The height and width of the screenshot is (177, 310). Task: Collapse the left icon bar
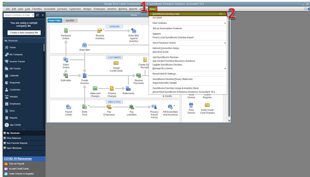coord(43,15)
